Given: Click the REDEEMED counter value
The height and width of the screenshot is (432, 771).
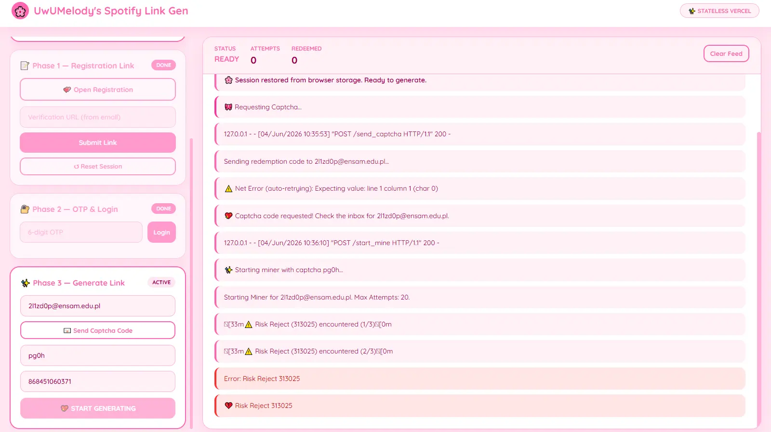Looking at the screenshot, I should coord(294,60).
